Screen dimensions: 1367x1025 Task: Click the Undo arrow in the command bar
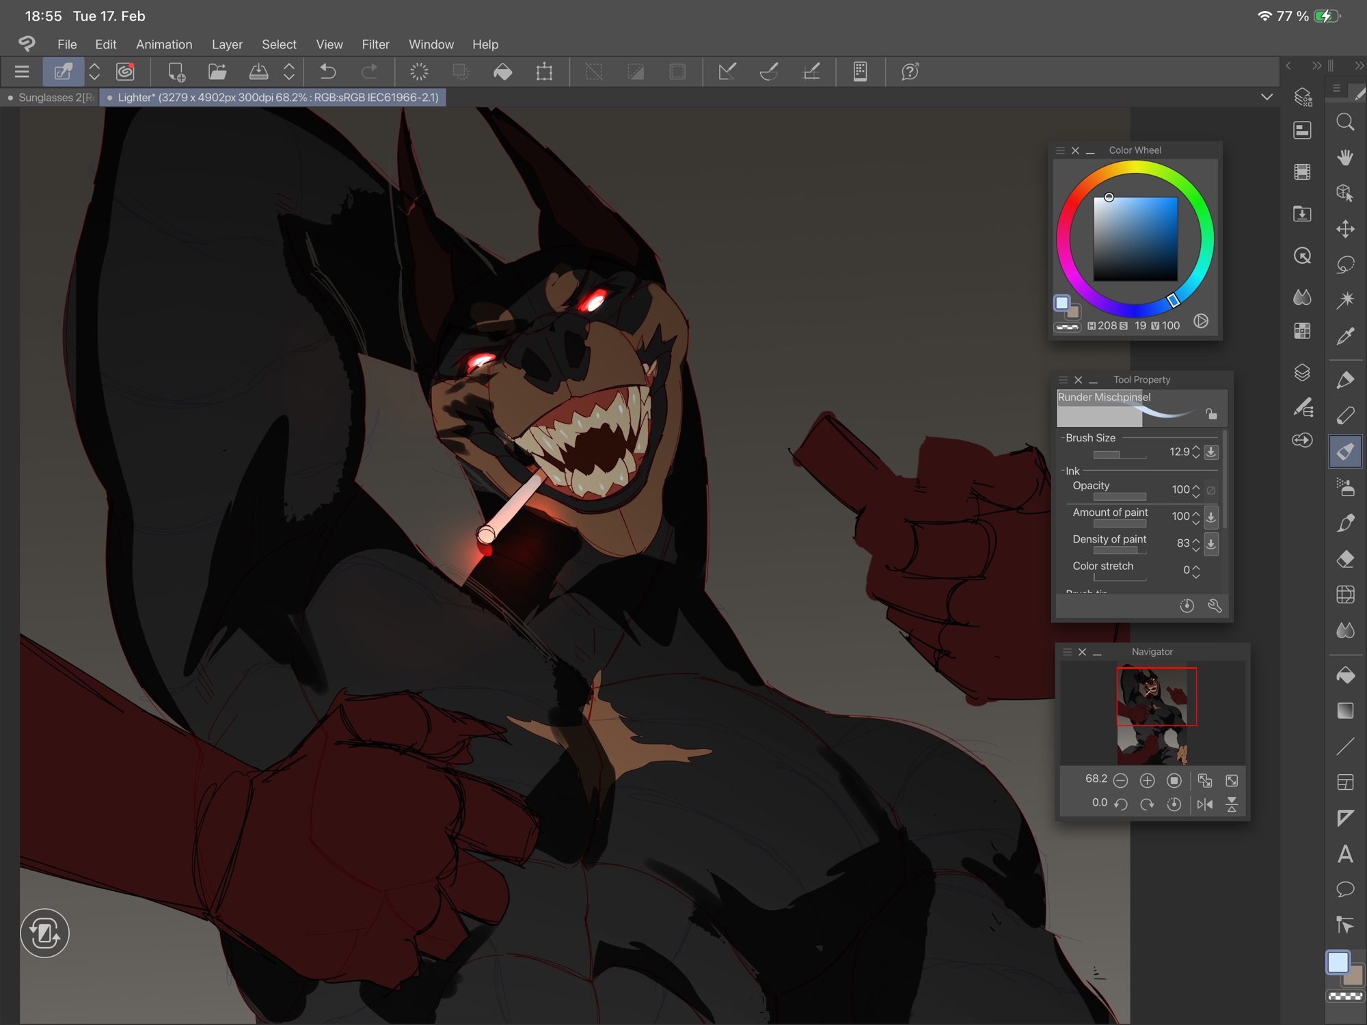(328, 72)
